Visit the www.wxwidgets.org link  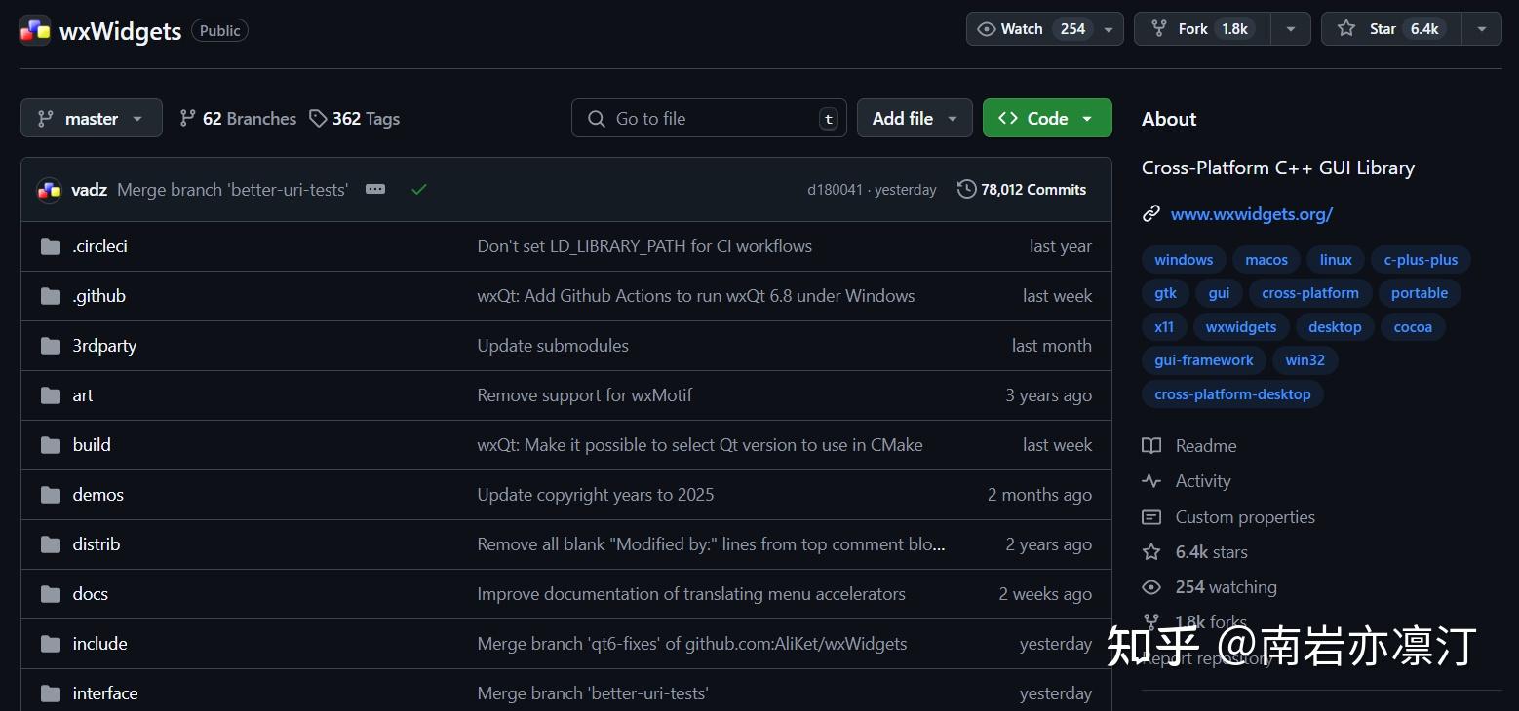(x=1251, y=213)
